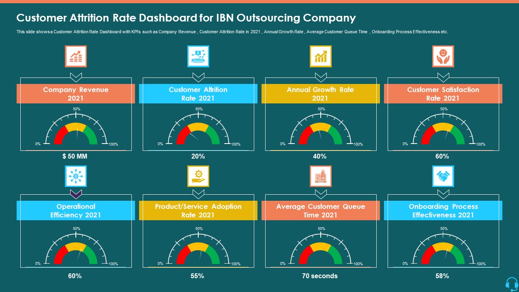
Task: Click the chevron arrow above Product/Service Adoption Rate
Action: 198,193
